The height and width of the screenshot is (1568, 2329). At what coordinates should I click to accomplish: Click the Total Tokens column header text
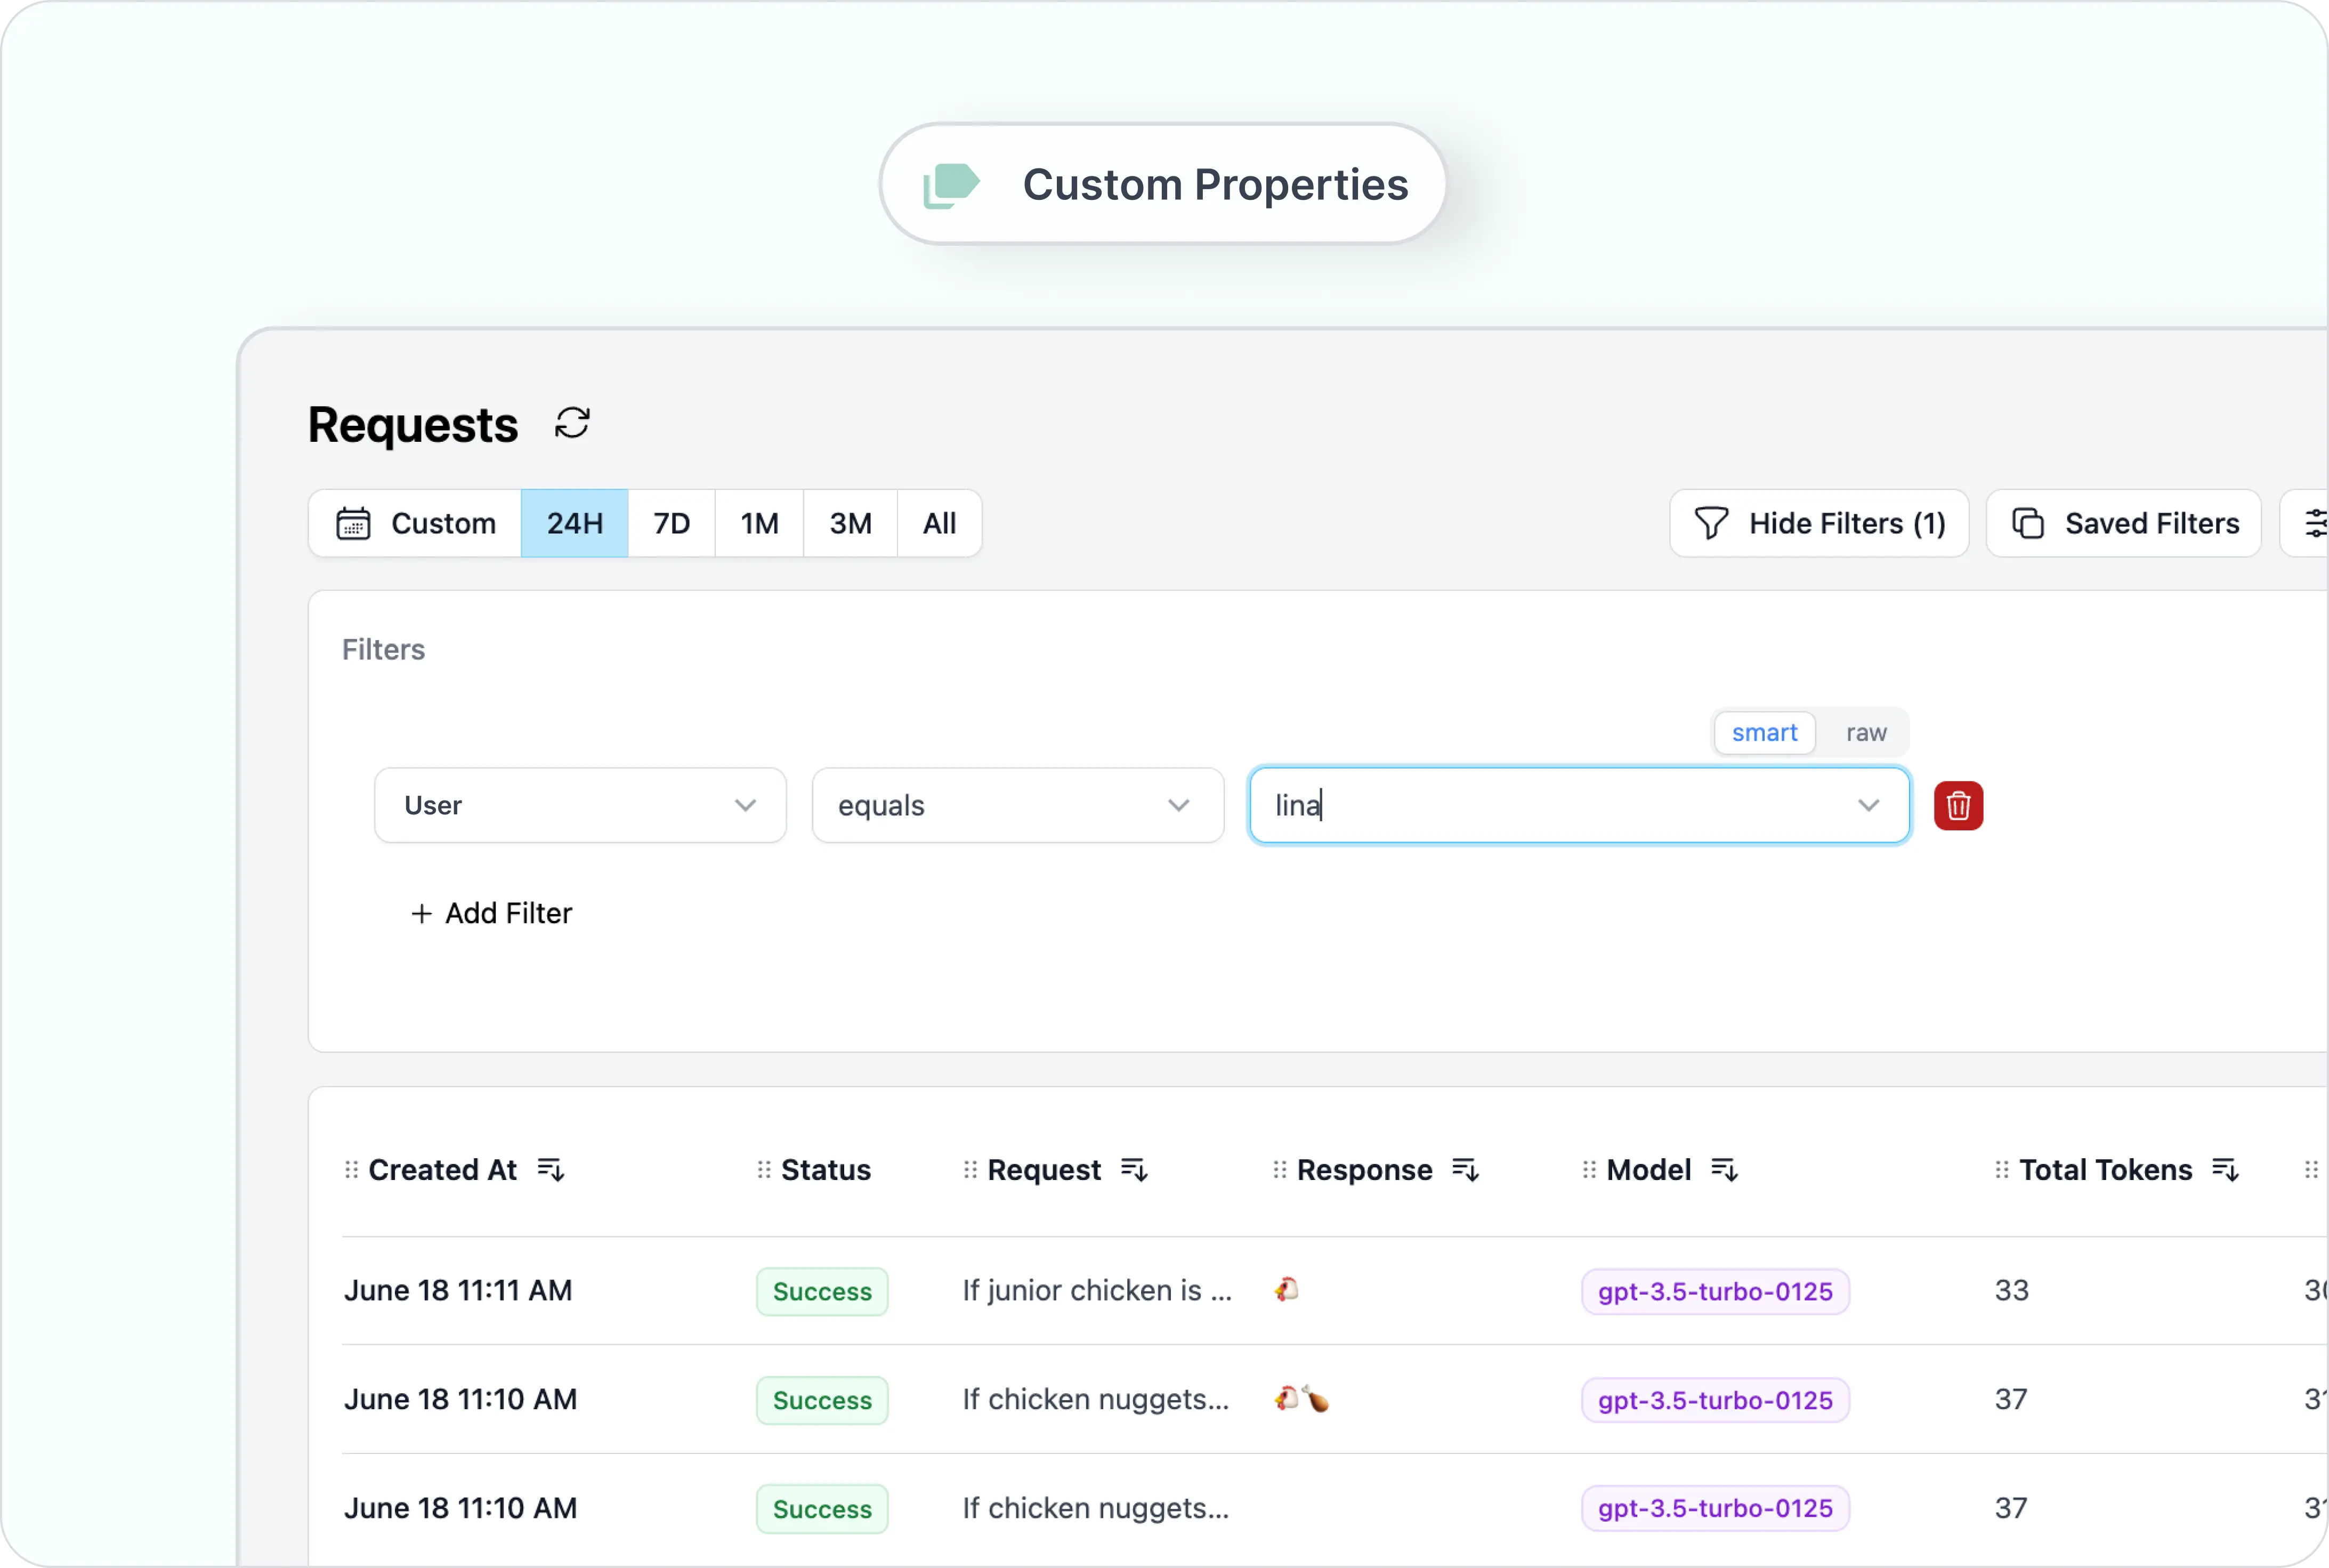pos(2106,1169)
